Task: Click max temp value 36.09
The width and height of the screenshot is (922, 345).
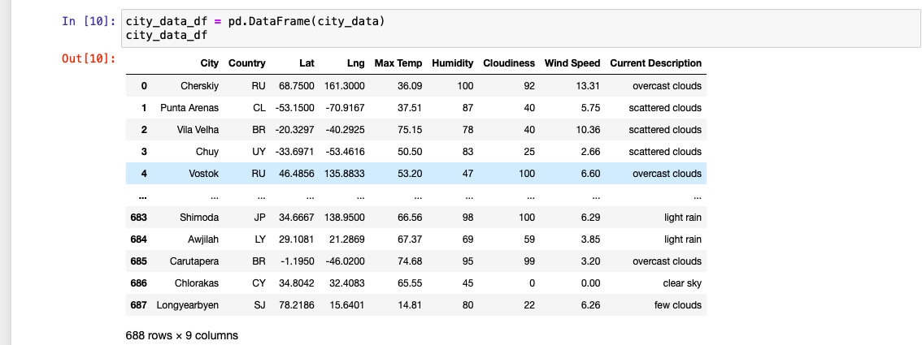Action: [x=410, y=86]
